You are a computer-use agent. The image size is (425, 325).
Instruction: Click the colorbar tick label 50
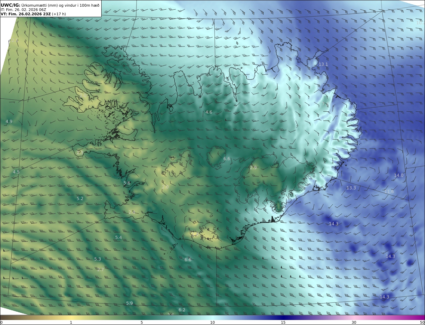pyautogui.click(x=422, y=322)
